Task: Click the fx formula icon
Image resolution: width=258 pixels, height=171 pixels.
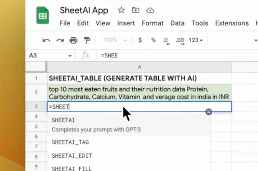Action: tap(85, 55)
